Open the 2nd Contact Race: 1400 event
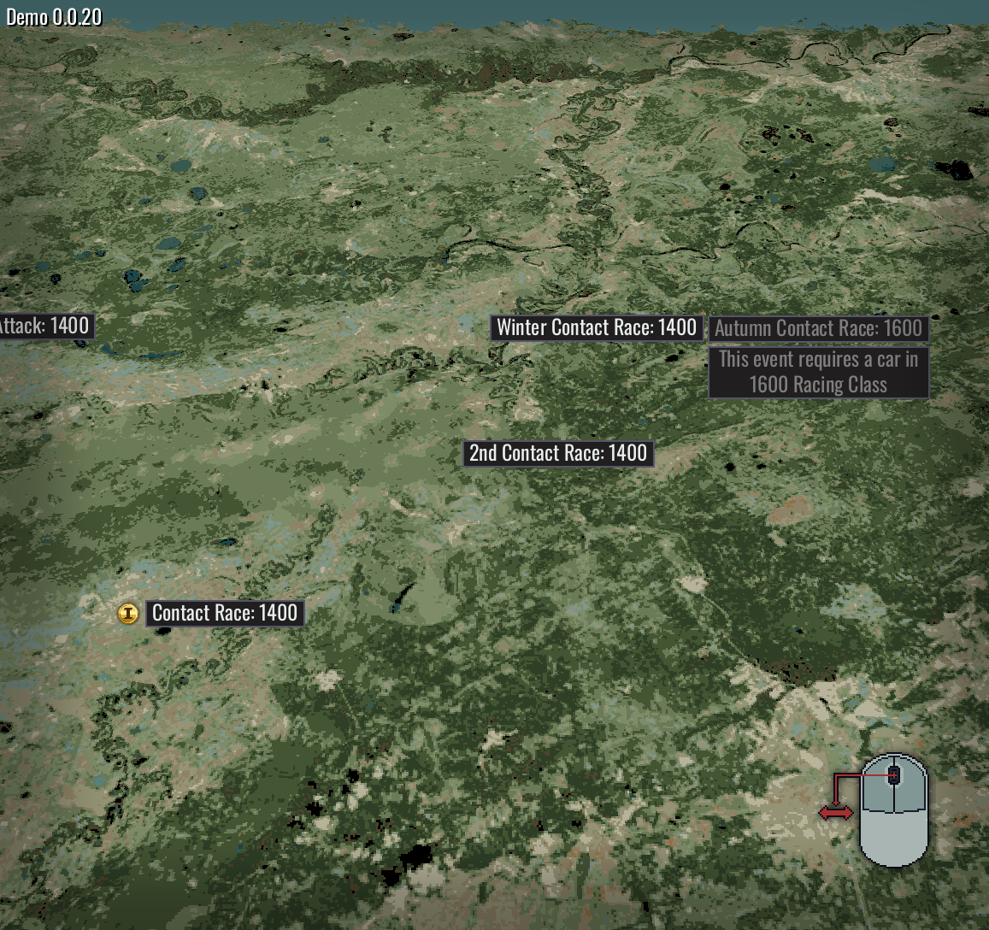The height and width of the screenshot is (930, 989). pos(558,454)
